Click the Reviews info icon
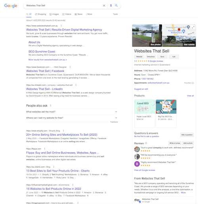 coord(146,143)
